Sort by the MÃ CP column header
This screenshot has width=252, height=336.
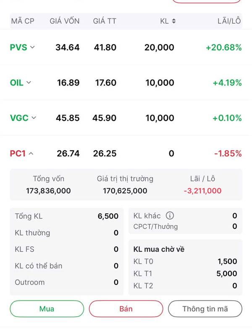click(x=23, y=21)
